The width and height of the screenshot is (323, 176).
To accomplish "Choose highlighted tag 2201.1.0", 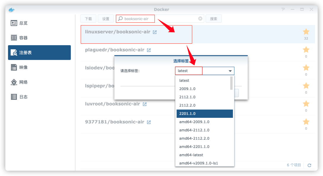I will (204, 114).
